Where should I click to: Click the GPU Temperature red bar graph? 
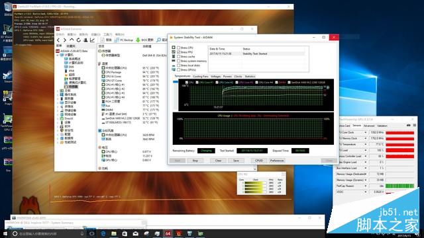click(399, 144)
